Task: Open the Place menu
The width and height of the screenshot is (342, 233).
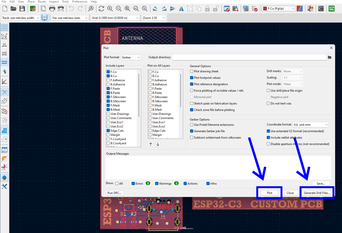Action: point(31,2)
